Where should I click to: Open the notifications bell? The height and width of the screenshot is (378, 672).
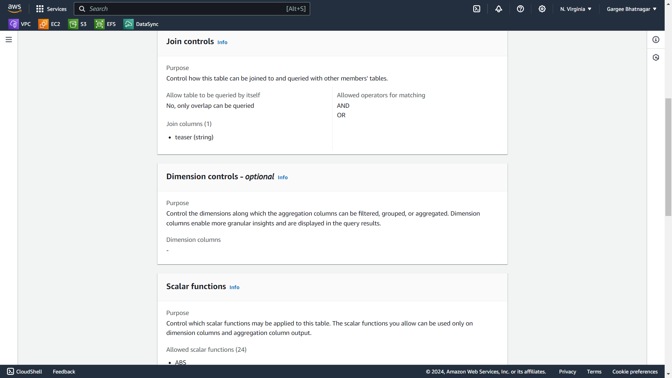499,9
